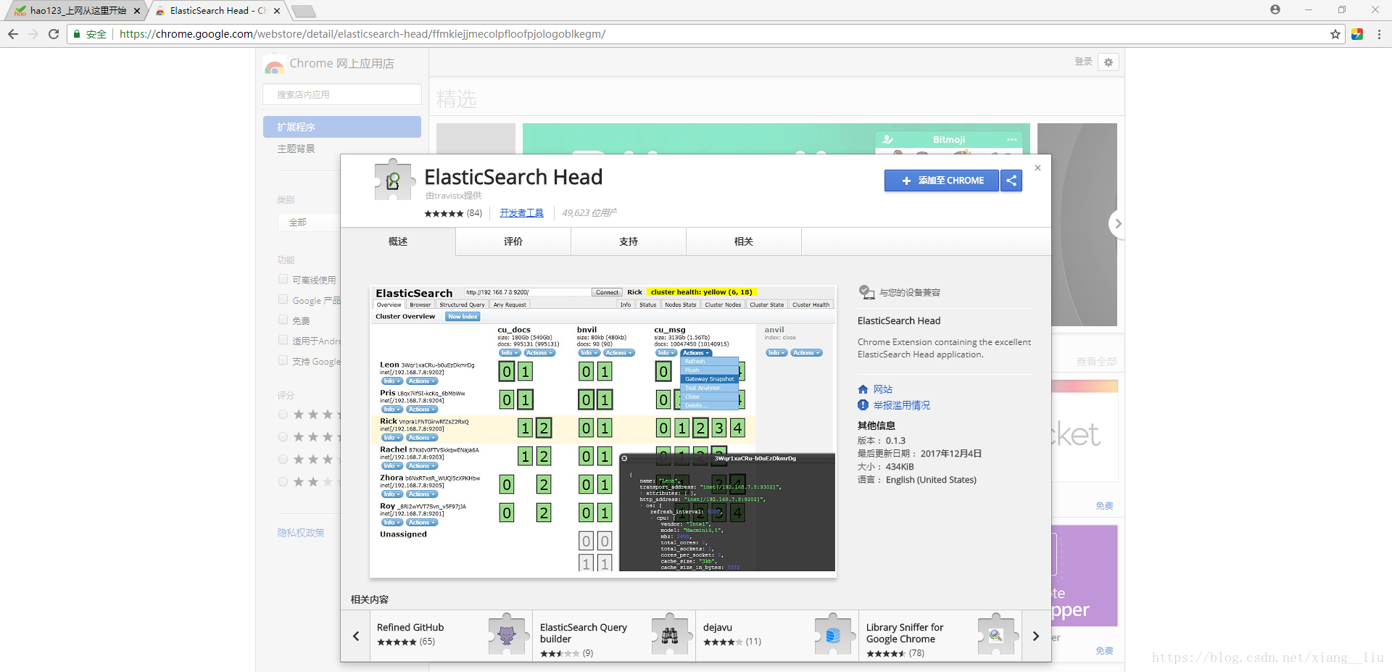Click the ElasticSearch Head extension logo
Screen dimensions: 1392x672
(x=393, y=180)
